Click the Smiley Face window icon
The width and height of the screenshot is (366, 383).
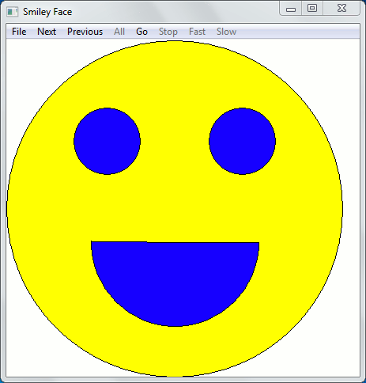(x=12, y=12)
